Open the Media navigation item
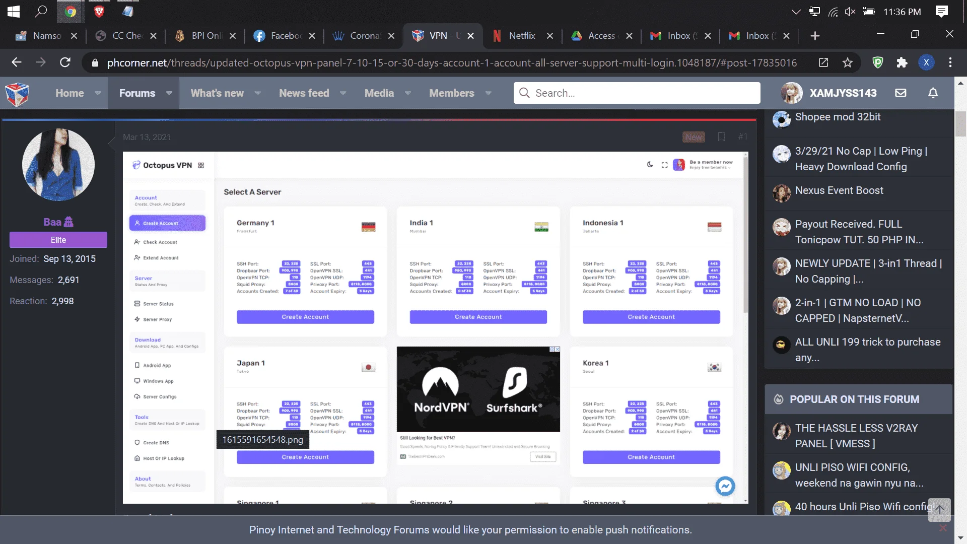Viewport: 967px width, 544px height. (379, 93)
